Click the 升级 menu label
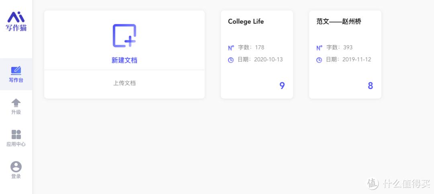This screenshot has width=434, height=194. (16, 112)
